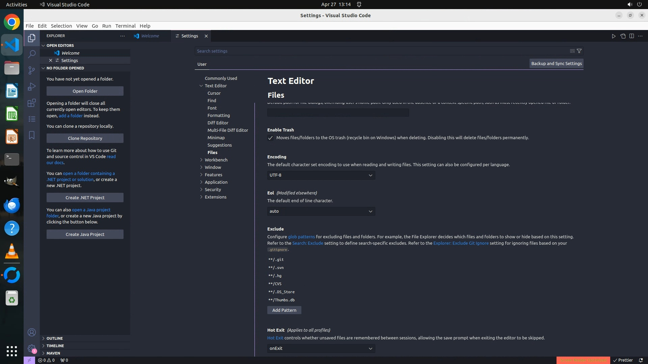
Task: Click the Add Pattern button
Action: pos(284,310)
